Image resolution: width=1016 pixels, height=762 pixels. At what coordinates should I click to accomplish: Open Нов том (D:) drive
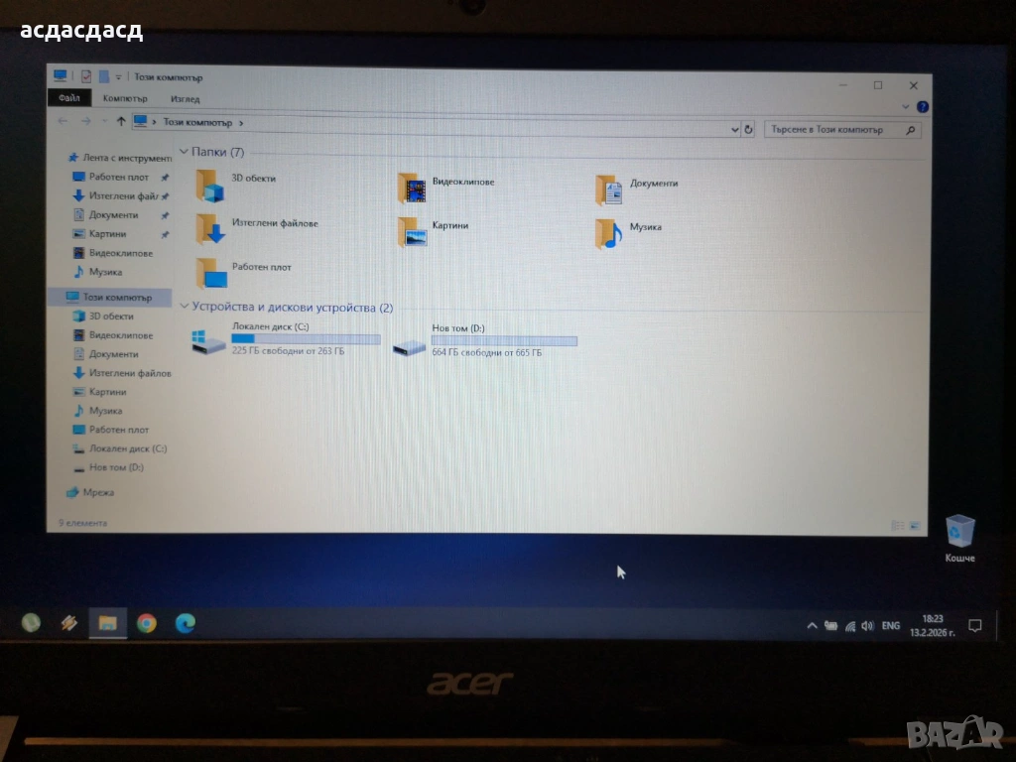tap(409, 346)
